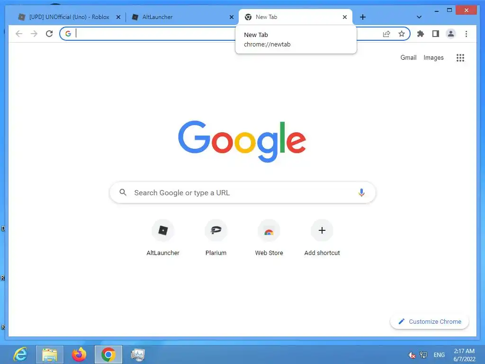The width and height of the screenshot is (485, 364).
Task: Launch Firefox from taskbar
Action: tap(79, 355)
